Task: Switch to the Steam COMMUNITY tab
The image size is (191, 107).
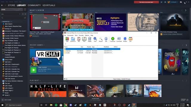Action: [x=34, y=5]
